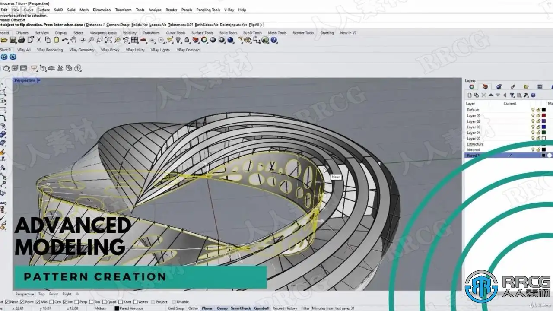Toggle Osnap in status bar
Image resolution: width=553 pixels, height=311 pixels.
pos(222,308)
